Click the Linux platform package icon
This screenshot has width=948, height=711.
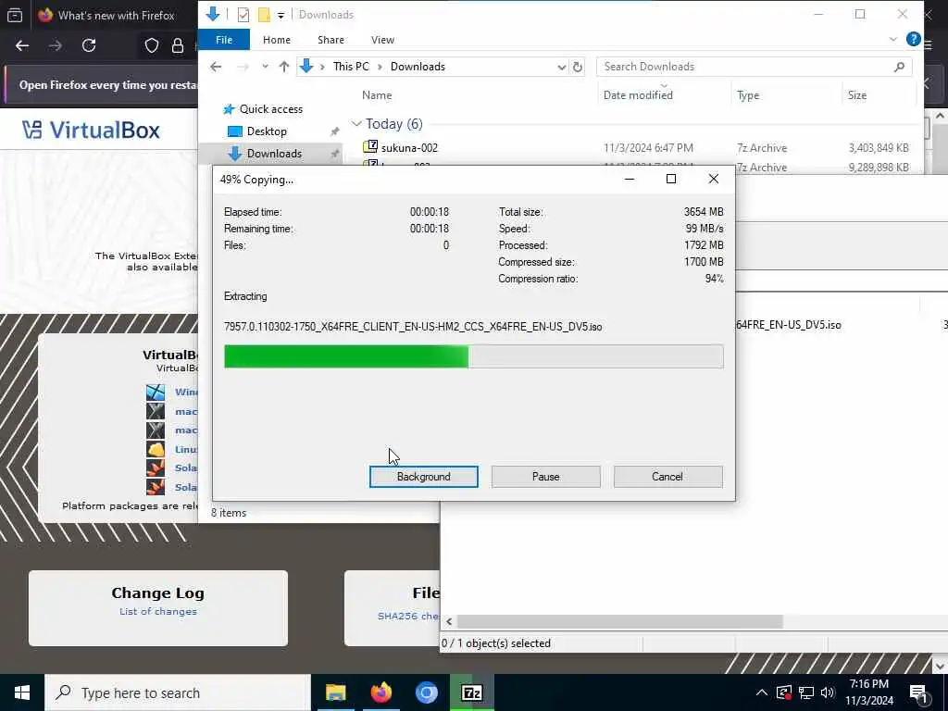156,449
